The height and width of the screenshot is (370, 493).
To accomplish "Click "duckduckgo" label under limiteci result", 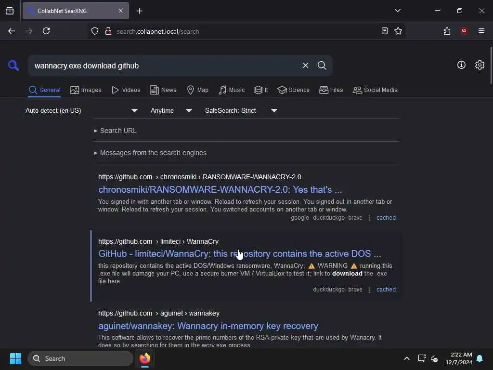I will point(328,290).
